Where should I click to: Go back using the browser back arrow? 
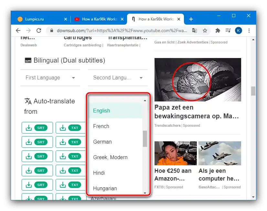click(18, 30)
